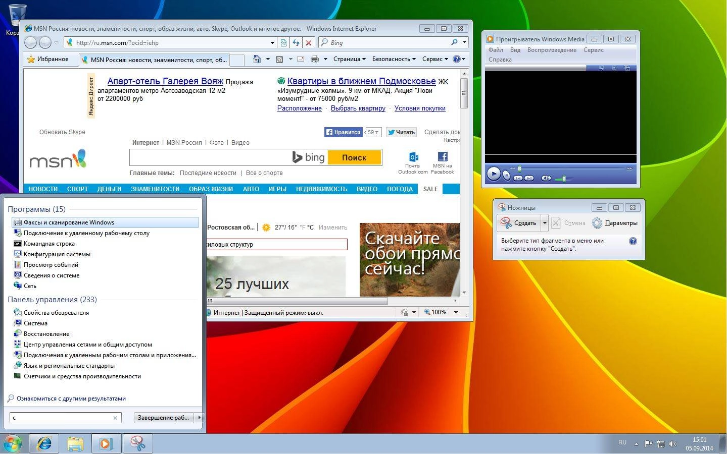Click the seek bar in Windows Media Player

[571, 168]
